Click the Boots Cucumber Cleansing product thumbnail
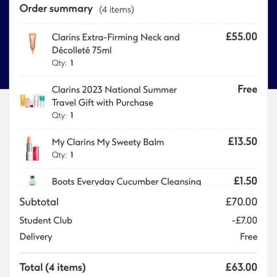The width and height of the screenshot is (277, 277). pyautogui.click(x=32, y=180)
